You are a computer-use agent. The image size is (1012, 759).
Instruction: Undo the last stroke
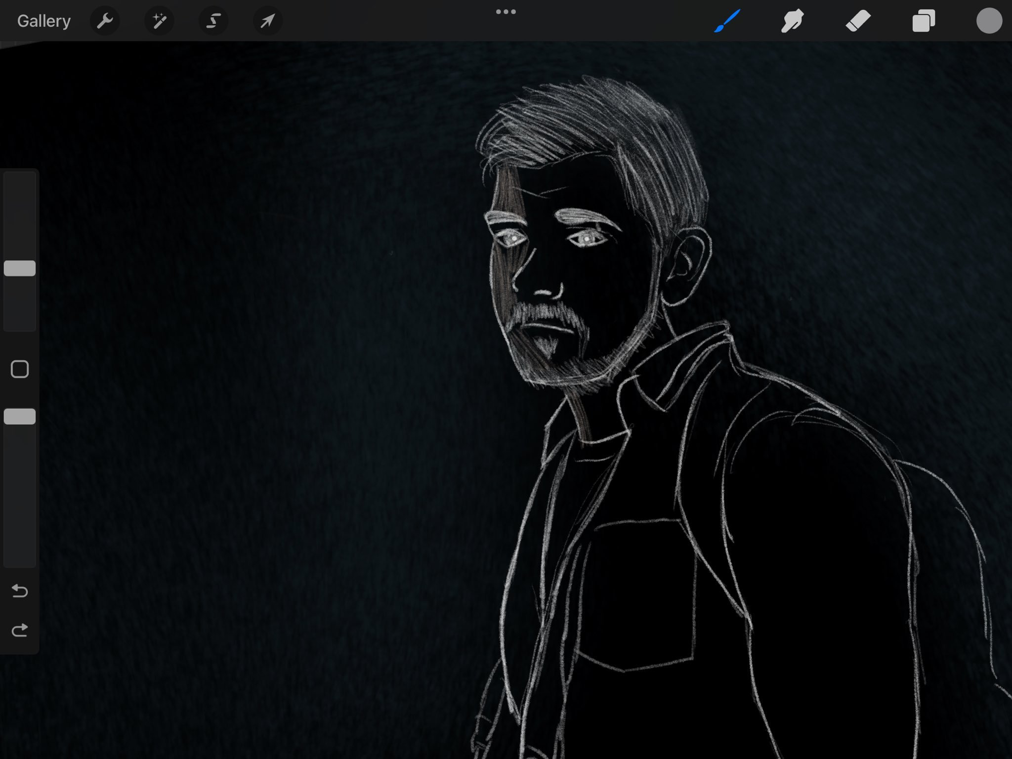[20, 590]
